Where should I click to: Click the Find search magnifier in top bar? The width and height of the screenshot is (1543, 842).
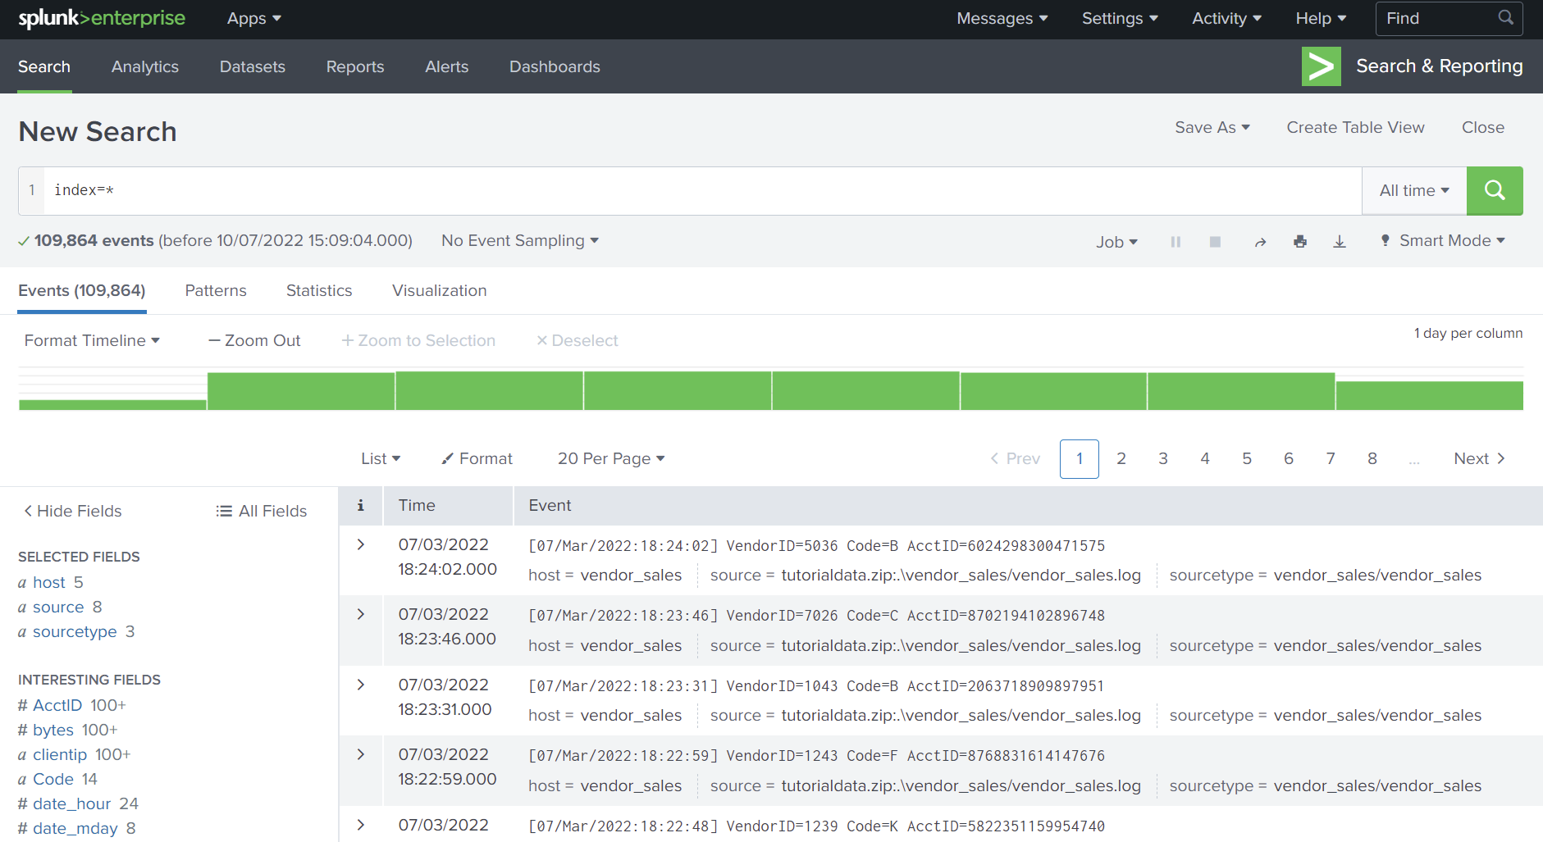click(1505, 17)
